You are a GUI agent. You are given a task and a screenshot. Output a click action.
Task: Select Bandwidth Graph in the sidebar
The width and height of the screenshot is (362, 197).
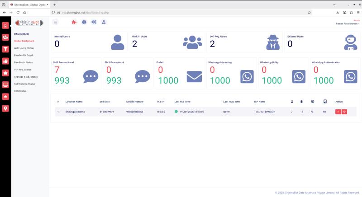click(24, 55)
